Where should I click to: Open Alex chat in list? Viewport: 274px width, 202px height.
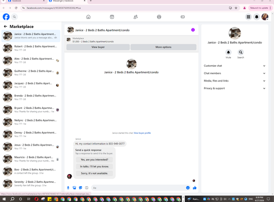31,61
